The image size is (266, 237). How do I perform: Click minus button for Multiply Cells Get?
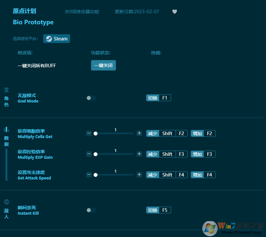(x=89, y=133)
